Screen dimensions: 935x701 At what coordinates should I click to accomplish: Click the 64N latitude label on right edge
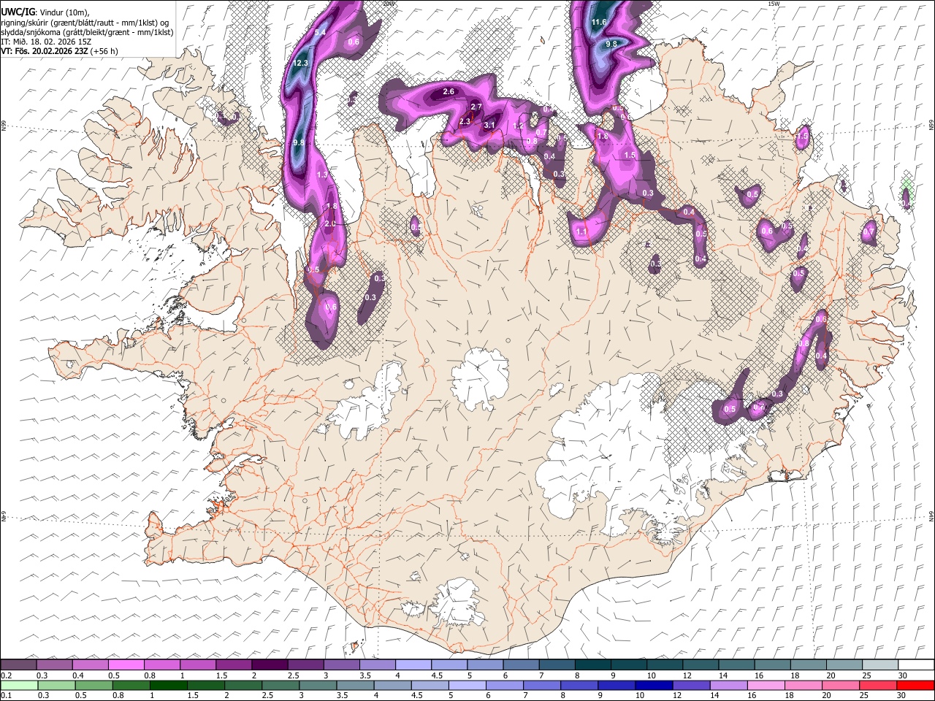[x=931, y=516]
